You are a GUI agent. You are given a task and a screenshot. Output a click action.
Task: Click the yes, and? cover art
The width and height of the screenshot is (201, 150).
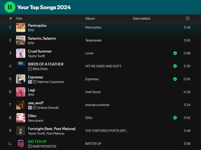click(x=21, y=105)
